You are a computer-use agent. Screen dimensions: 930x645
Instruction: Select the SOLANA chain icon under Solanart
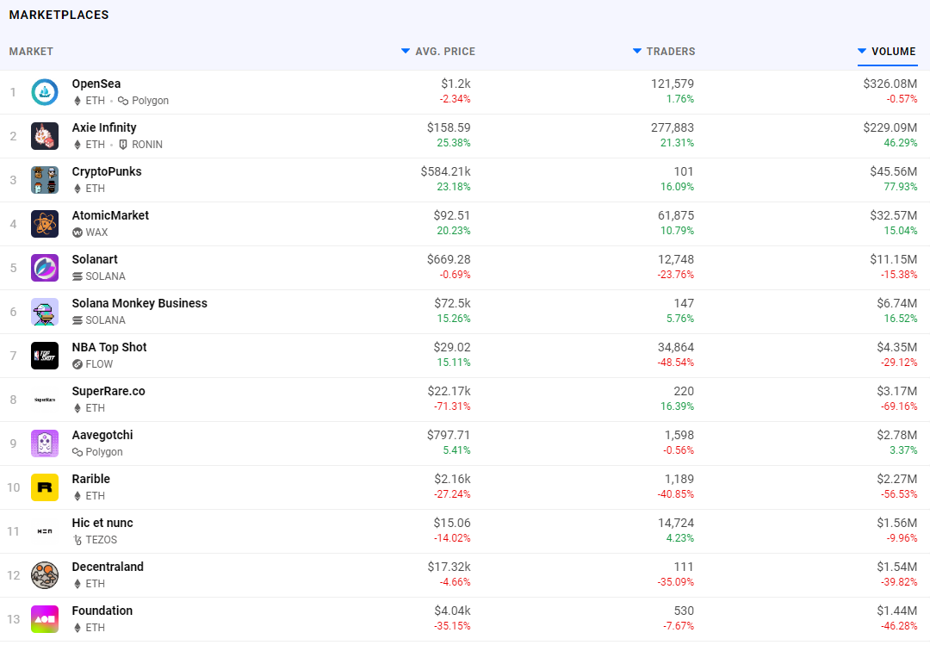(x=77, y=276)
